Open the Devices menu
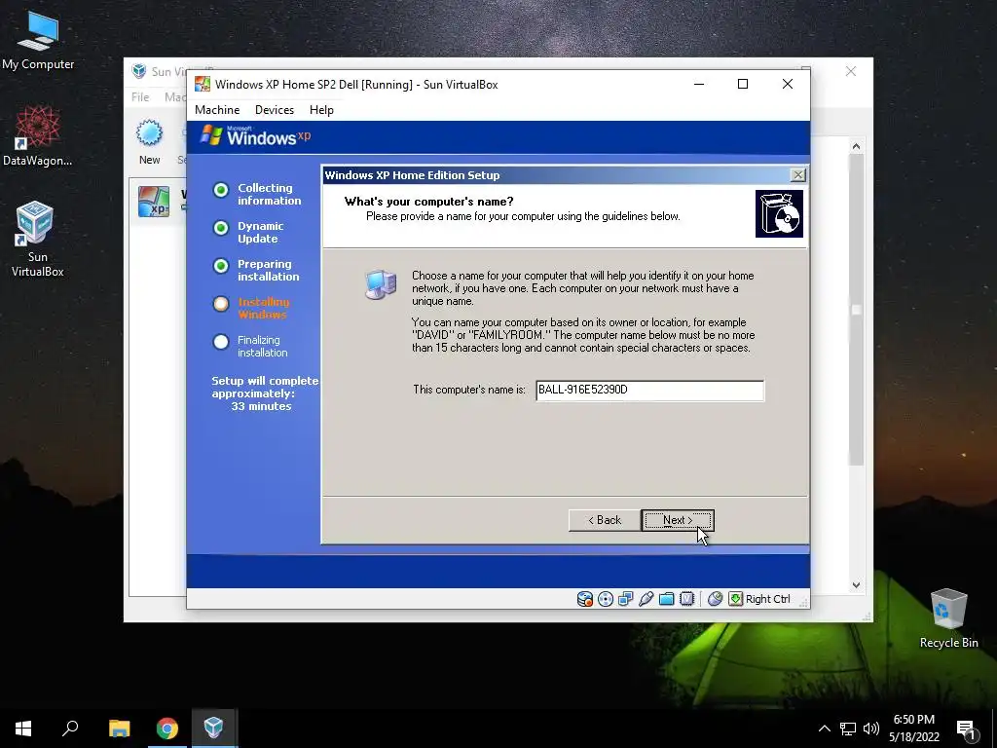 [x=274, y=110]
